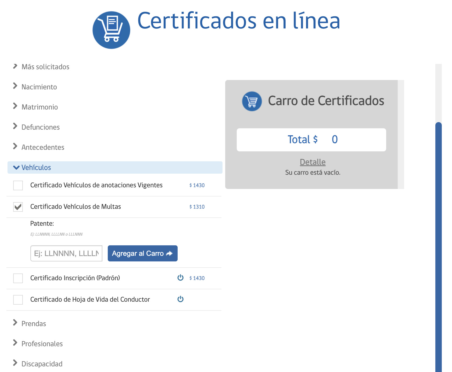Check the Certificado de Hoja de Vida checkbox
This screenshot has width=452, height=372.
pyautogui.click(x=18, y=300)
